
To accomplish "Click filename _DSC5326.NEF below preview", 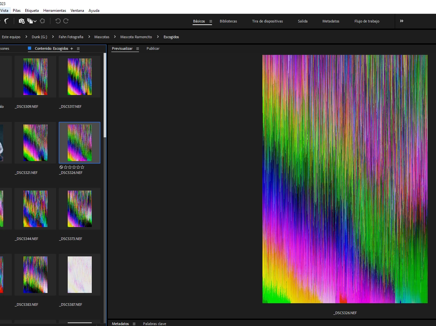I will tap(345, 313).
